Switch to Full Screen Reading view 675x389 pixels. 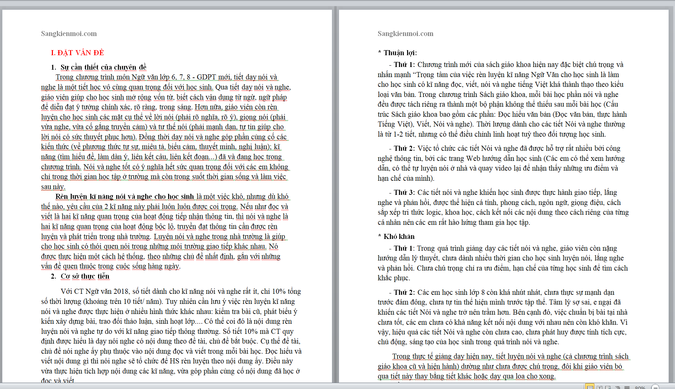[x=600, y=387]
